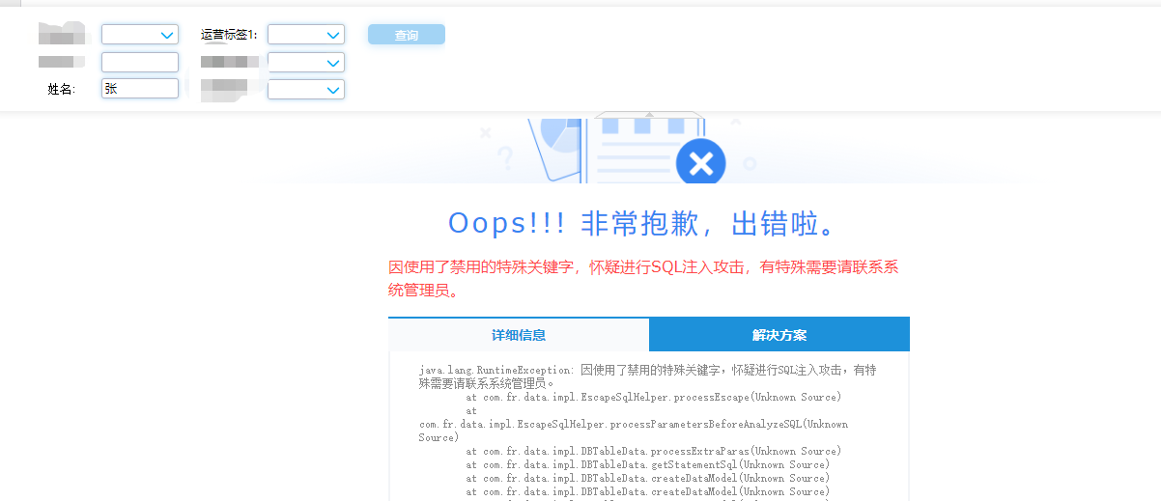Click the 姓名: label
1161x501 pixels.
[62, 90]
